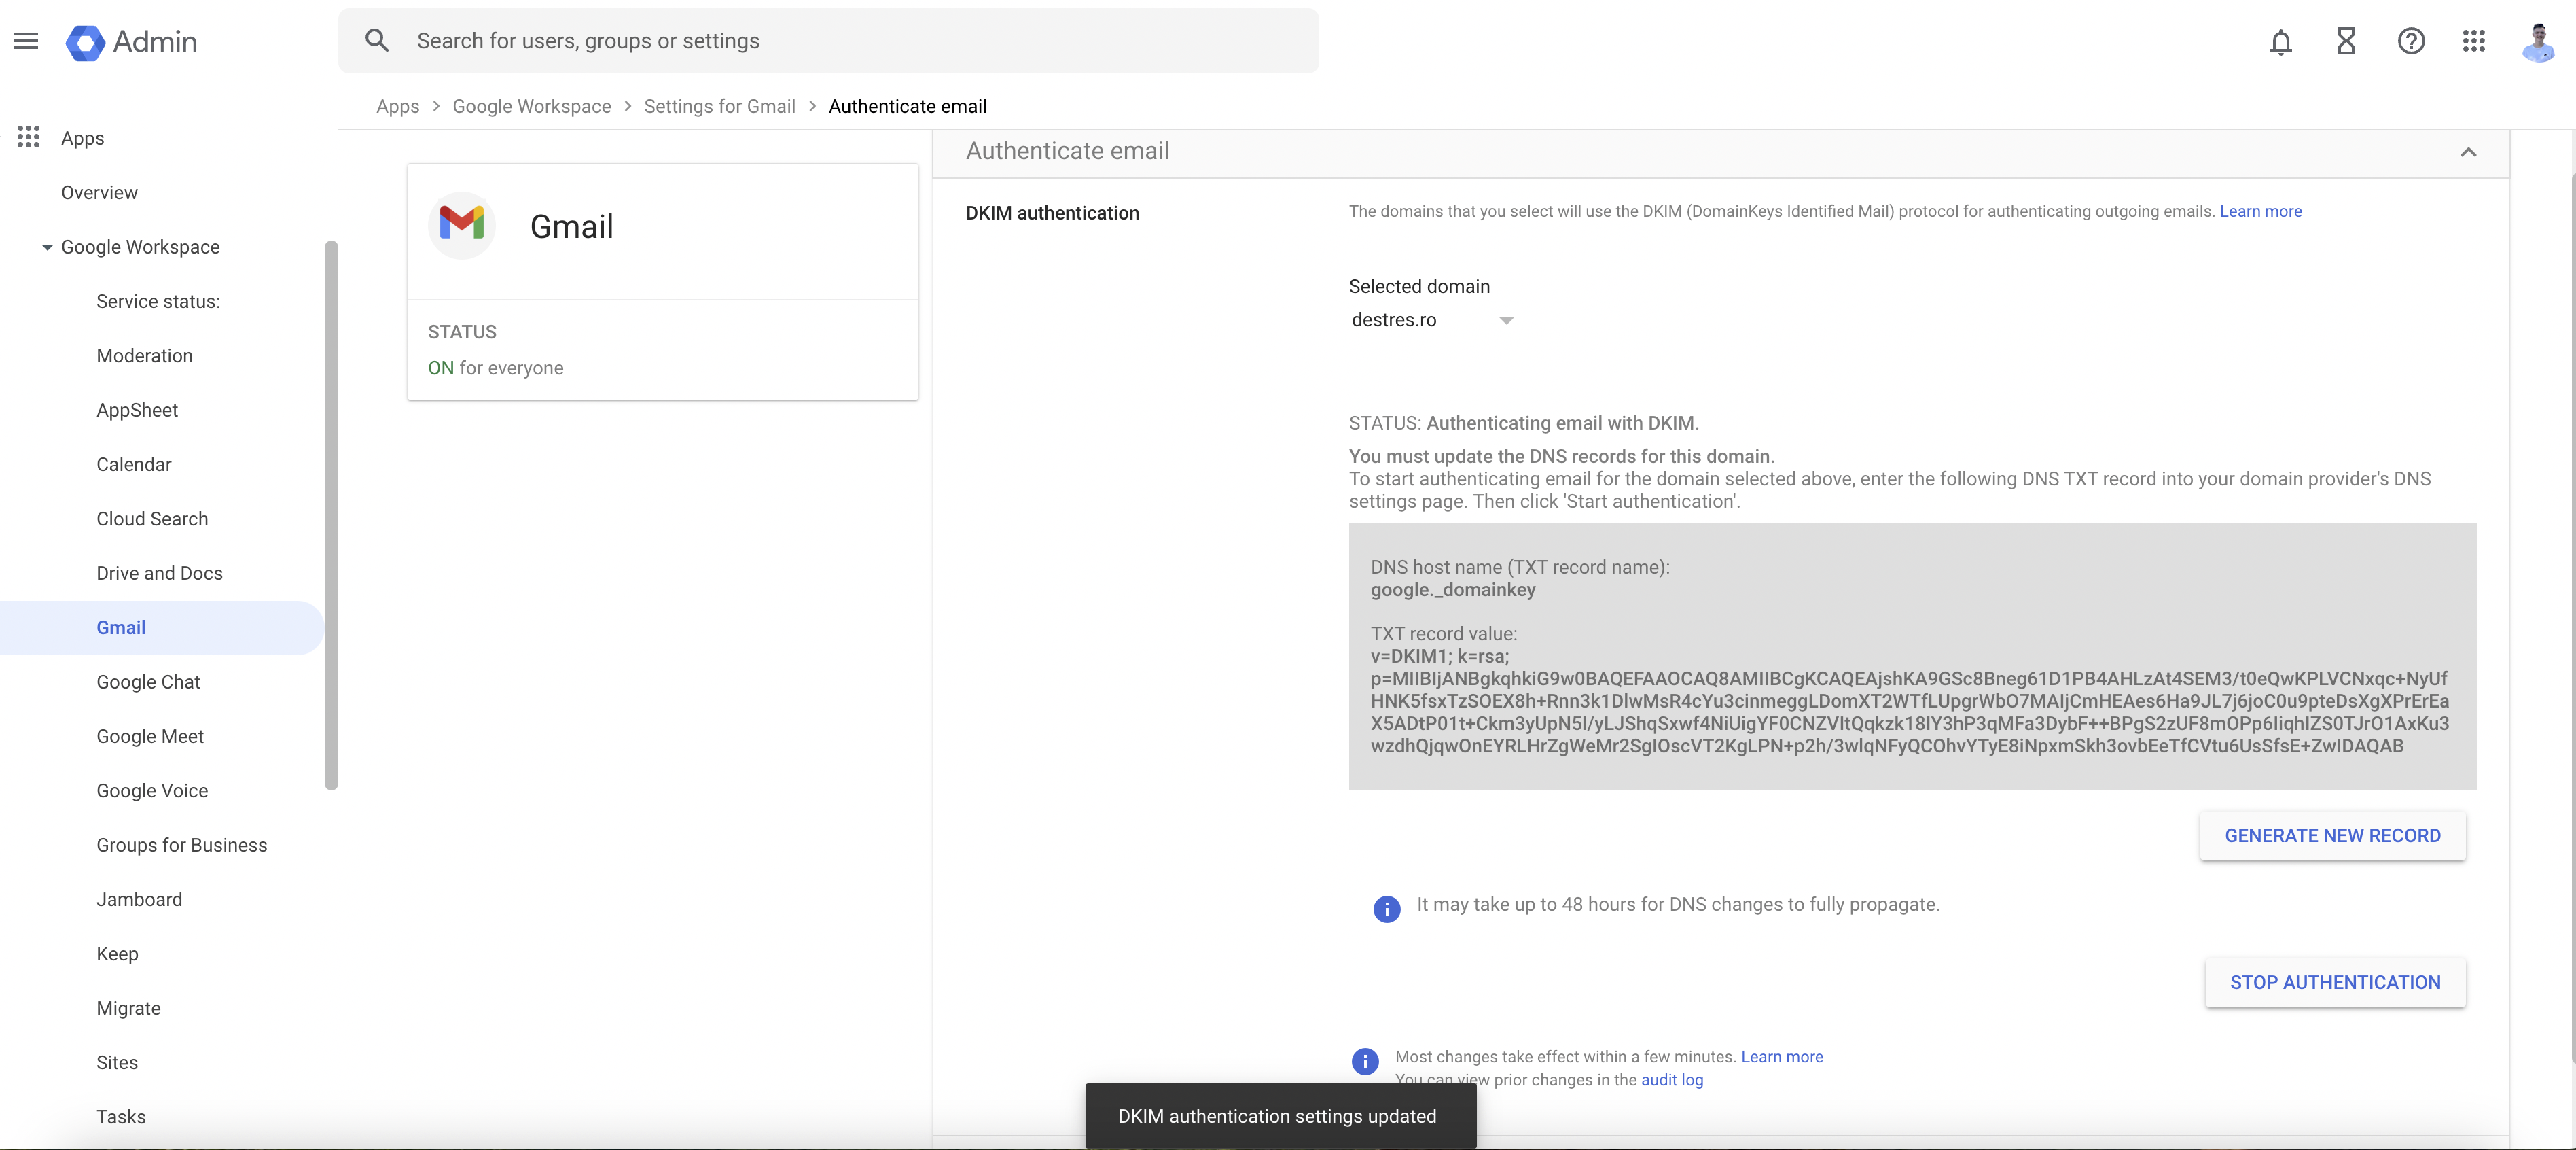Viewport: 2576px width, 1150px height.
Task: Click the Google Admin logo
Action: coord(131,41)
